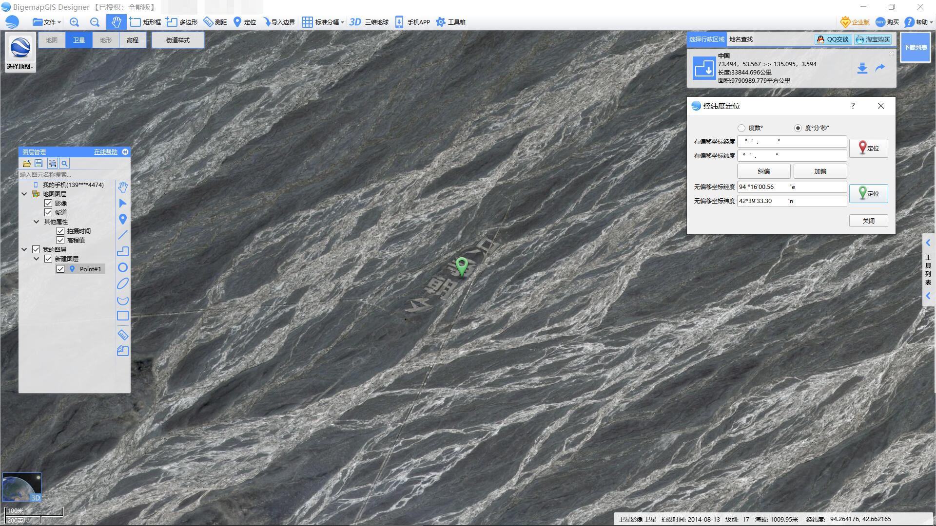Click the zoom out magnifier icon
Viewport: 936px width, 526px height.
click(95, 22)
